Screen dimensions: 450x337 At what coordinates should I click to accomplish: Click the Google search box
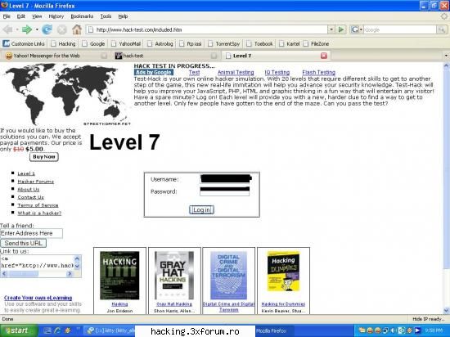pos(400,29)
